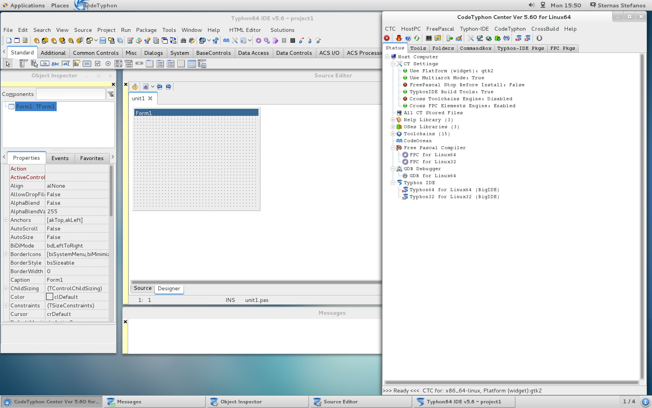Screen dimensions: 652x408
Task: Click the black Stop square in IDE toolbar
Action: (x=293, y=40)
